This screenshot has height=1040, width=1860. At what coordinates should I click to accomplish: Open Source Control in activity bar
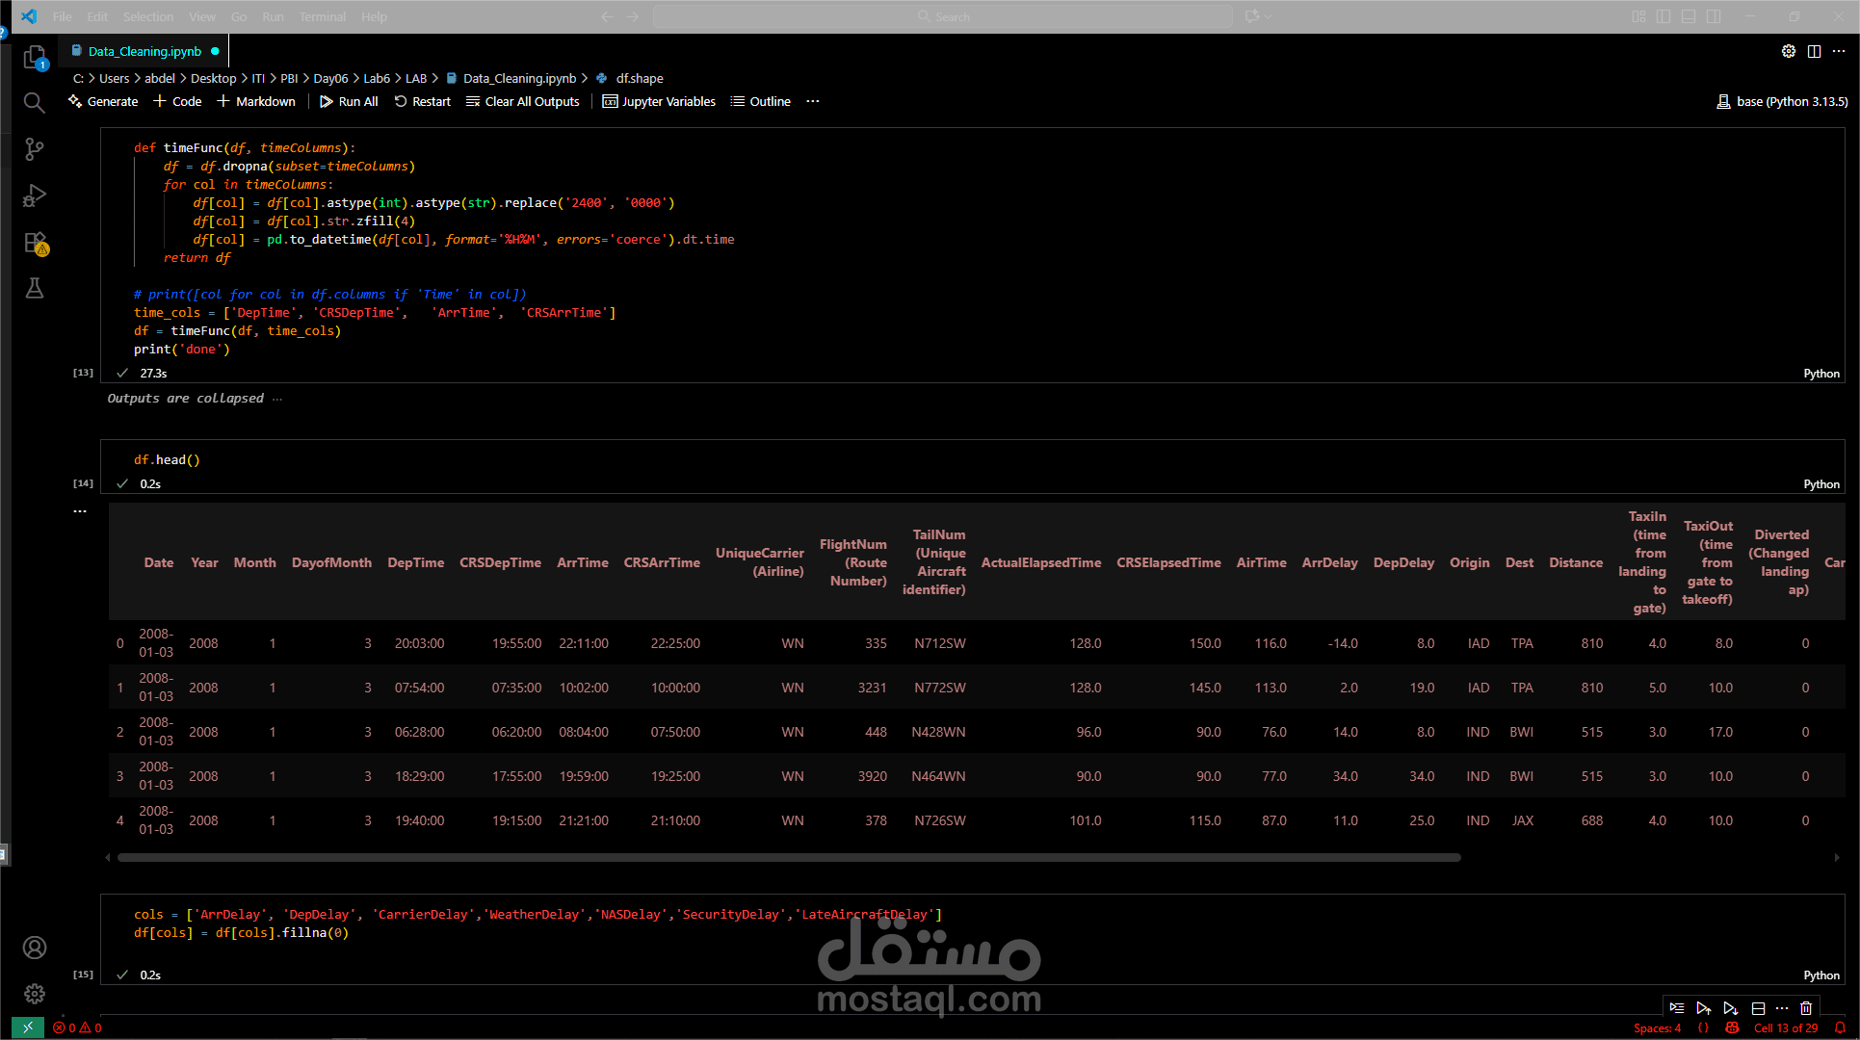coord(34,149)
